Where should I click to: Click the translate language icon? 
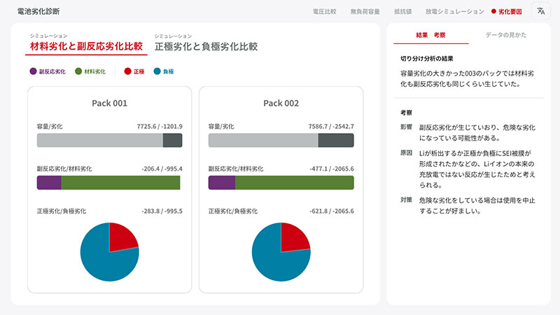[540, 11]
